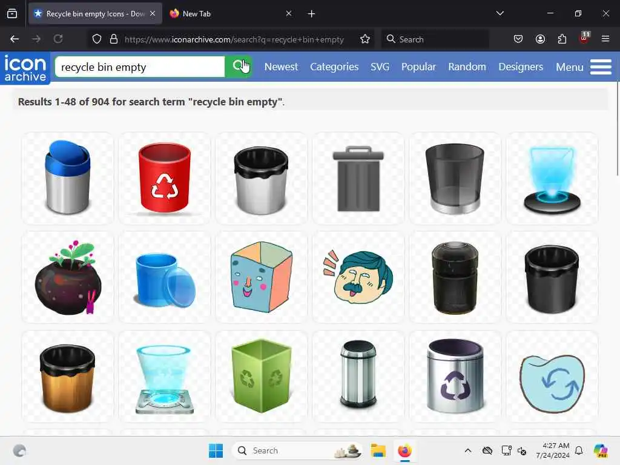The width and height of the screenshot is (620, 465).
Task: Close the Recycle bin empty Icons tab
Action: coord(153,13)
